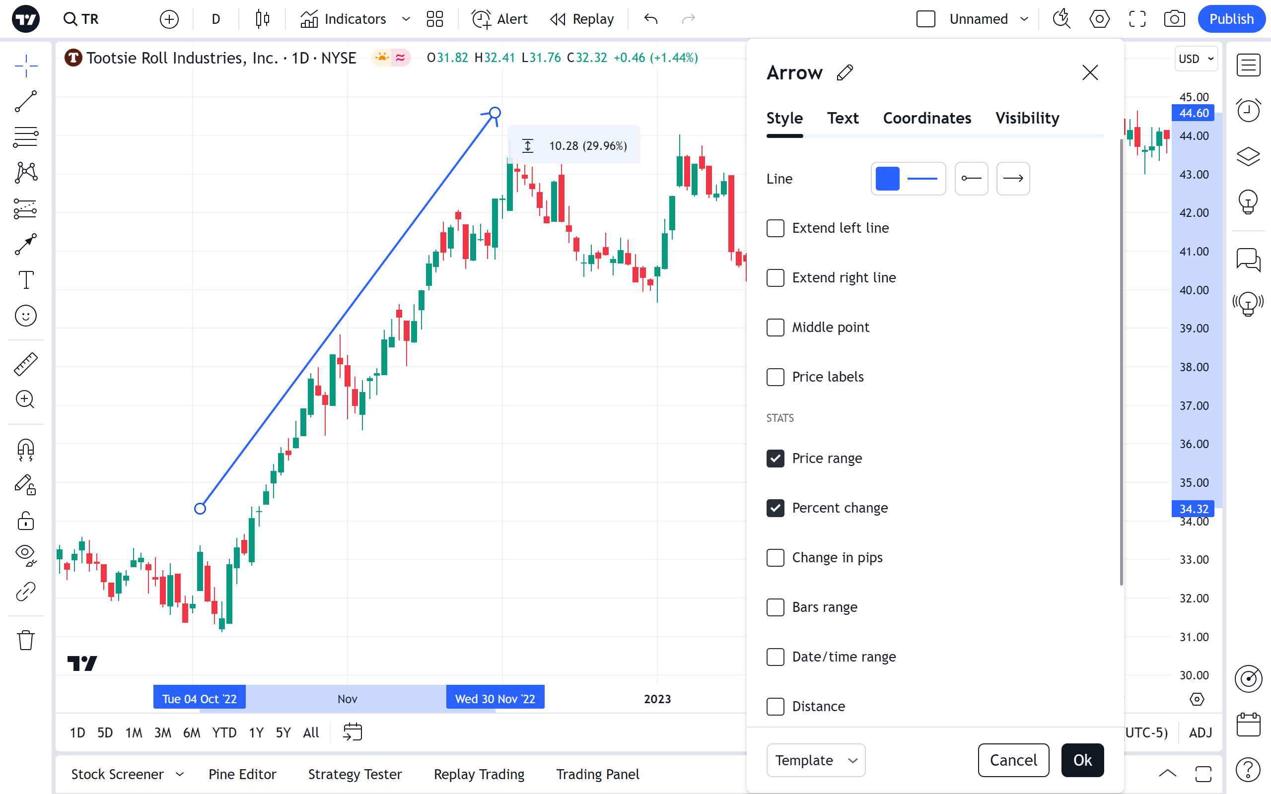Select the Measure ruler tool

[x=25, y=364]
